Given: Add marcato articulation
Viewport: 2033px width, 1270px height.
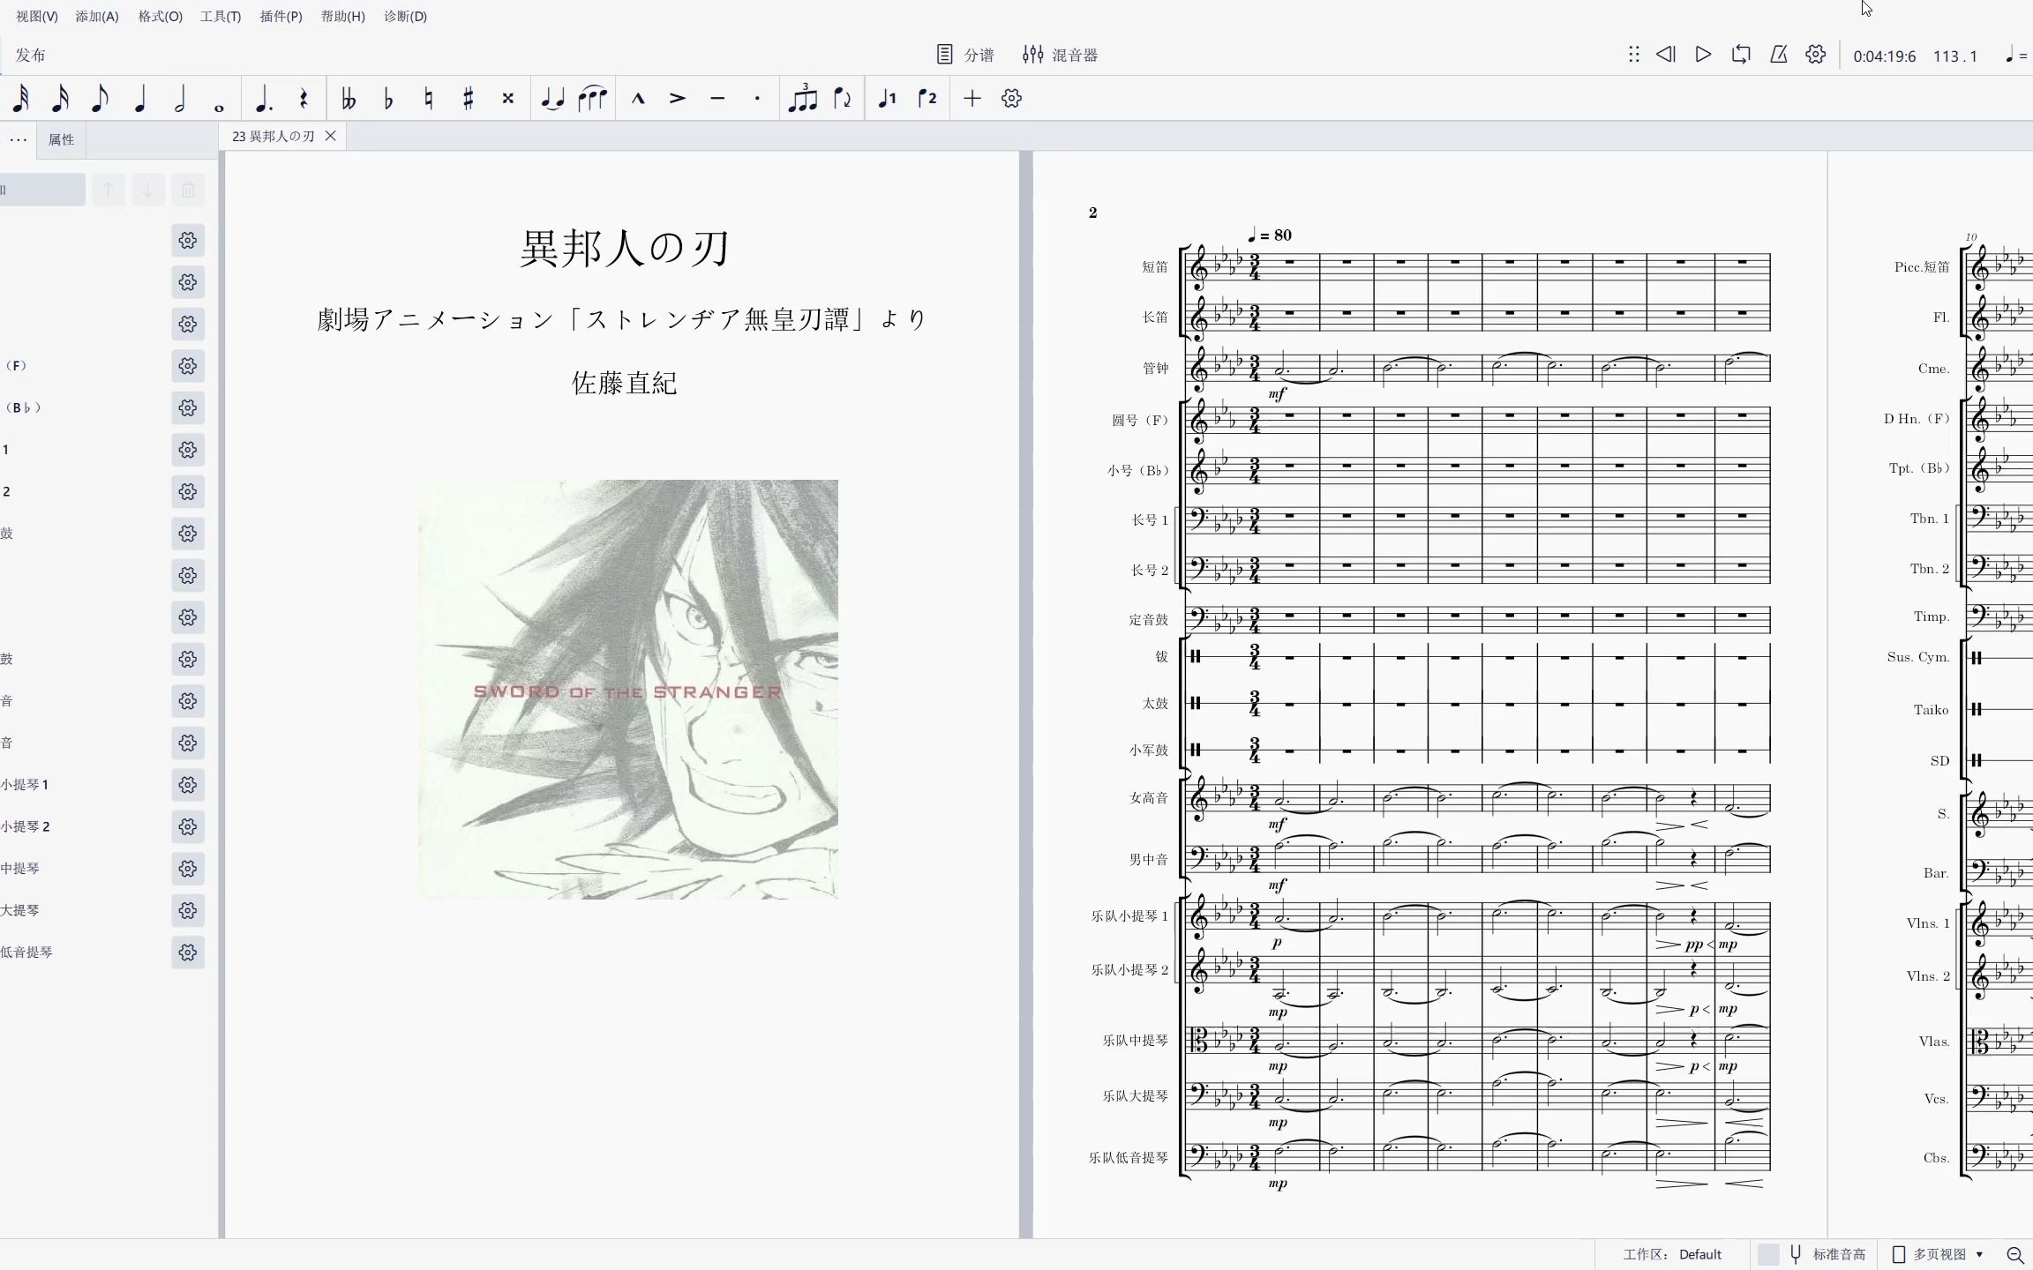Looking at the screenshot, I should point(638,99).
